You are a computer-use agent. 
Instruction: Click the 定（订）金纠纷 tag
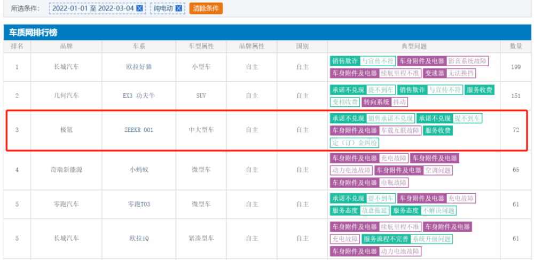[x=355, y=143]
